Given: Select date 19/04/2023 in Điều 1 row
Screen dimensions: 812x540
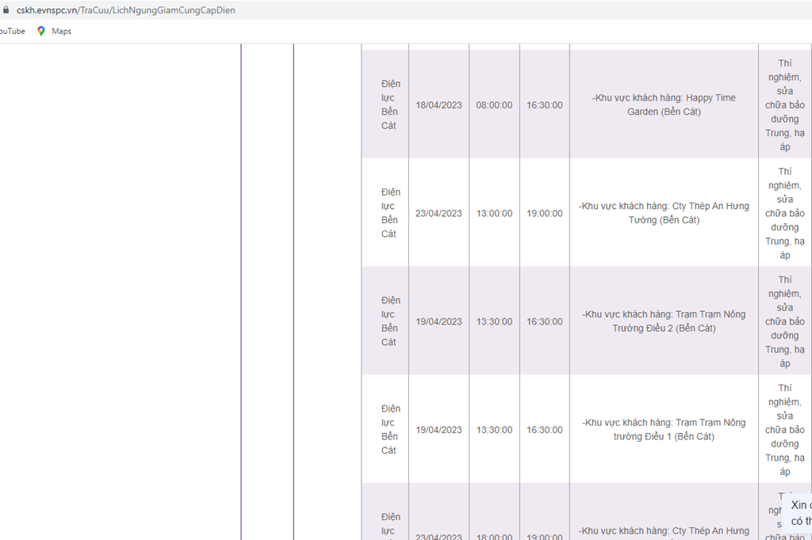Looking at the screenshot, I should pos(439,430).
